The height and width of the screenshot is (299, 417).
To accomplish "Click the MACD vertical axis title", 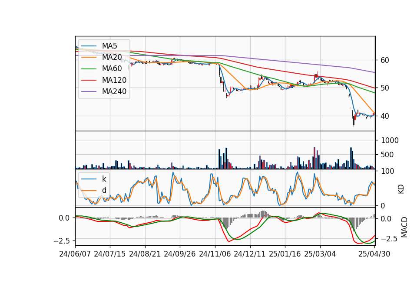I will 404,227.
